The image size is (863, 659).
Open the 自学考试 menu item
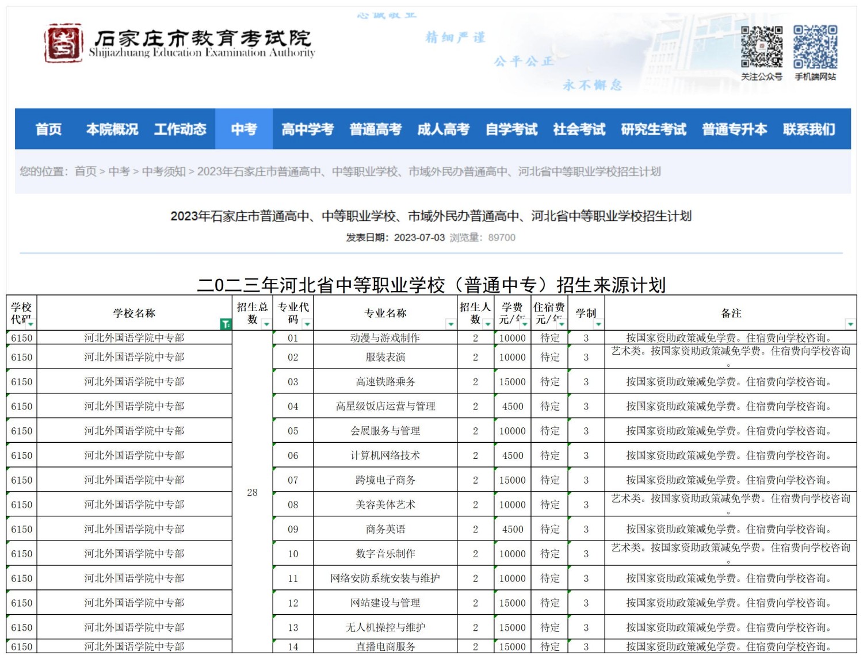513,129
